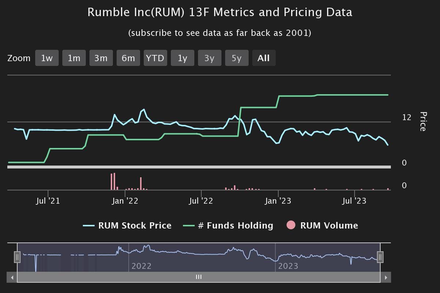Click the navigator left range handle

tap(17, 257)
